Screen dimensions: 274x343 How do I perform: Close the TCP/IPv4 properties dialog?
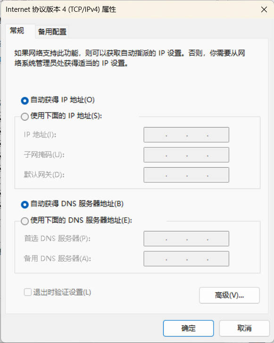pyautogui.click(x=264, y=9)
